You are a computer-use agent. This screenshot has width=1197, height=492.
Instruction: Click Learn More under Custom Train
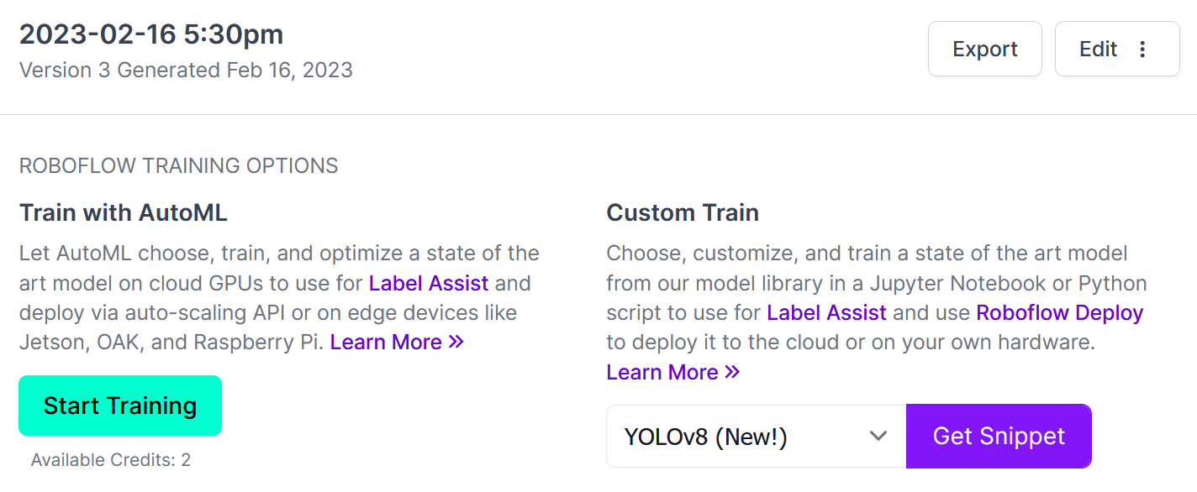[x=662, y=372]
